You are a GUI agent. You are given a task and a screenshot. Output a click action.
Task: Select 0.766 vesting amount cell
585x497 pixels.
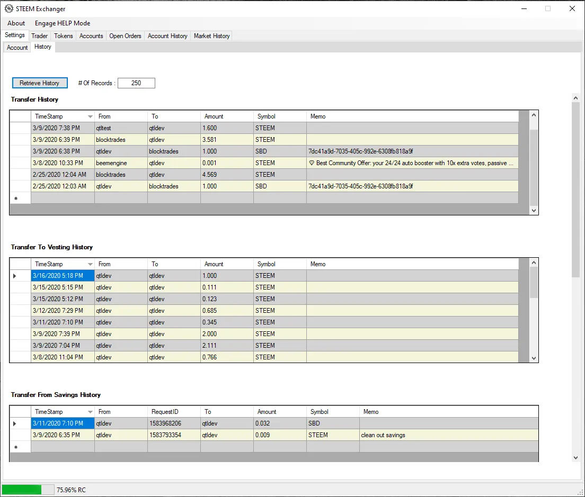(x=227, y=357)
